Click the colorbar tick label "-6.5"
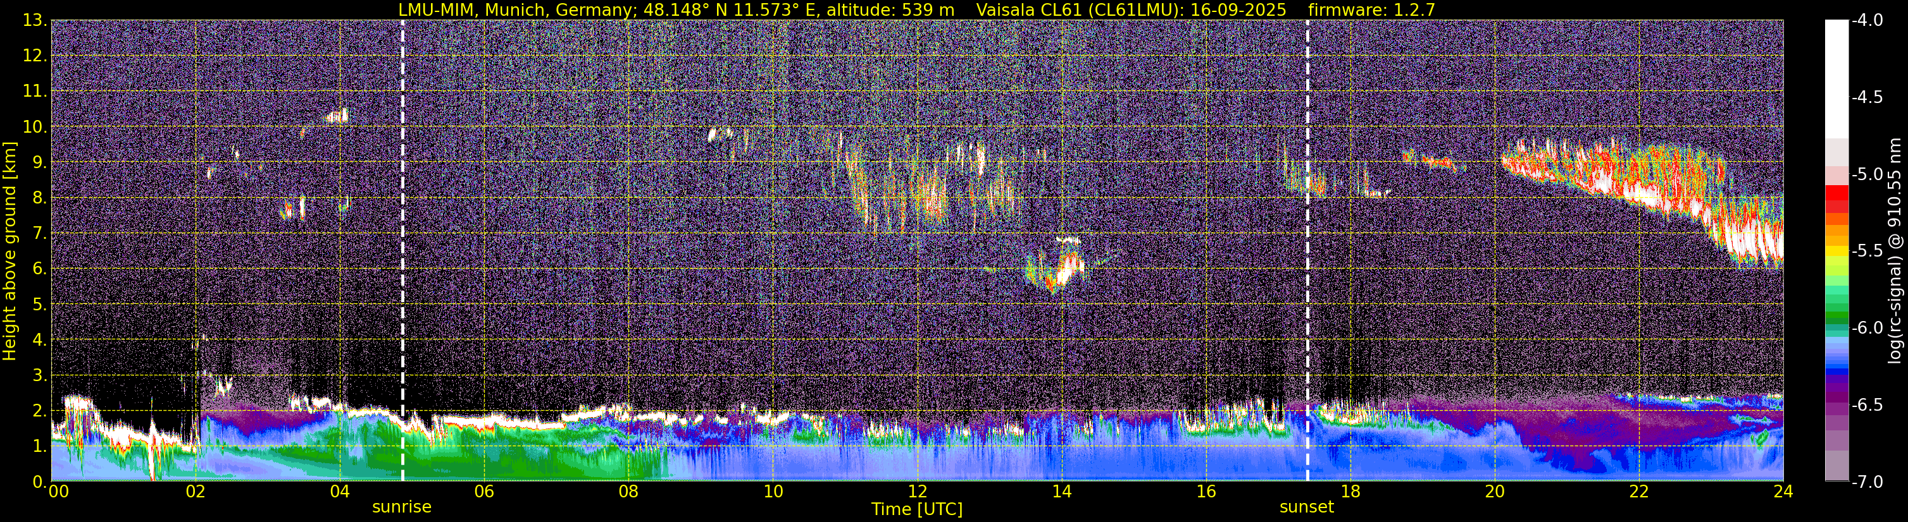Image resolution: width=1908 pixels, height=522 pixels. (x=1866, y=404)
